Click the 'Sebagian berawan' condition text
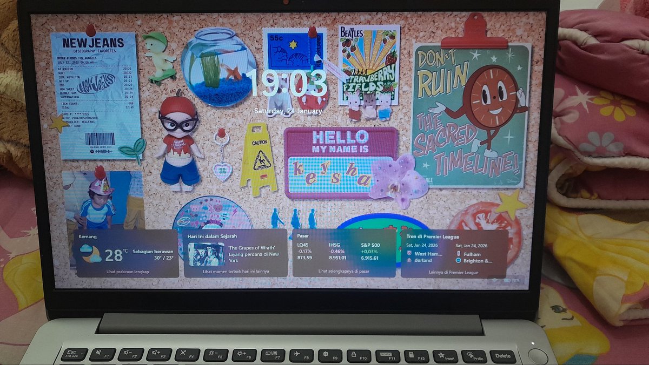This screenshot has height=365, width=649. click(x=153, y=252)
